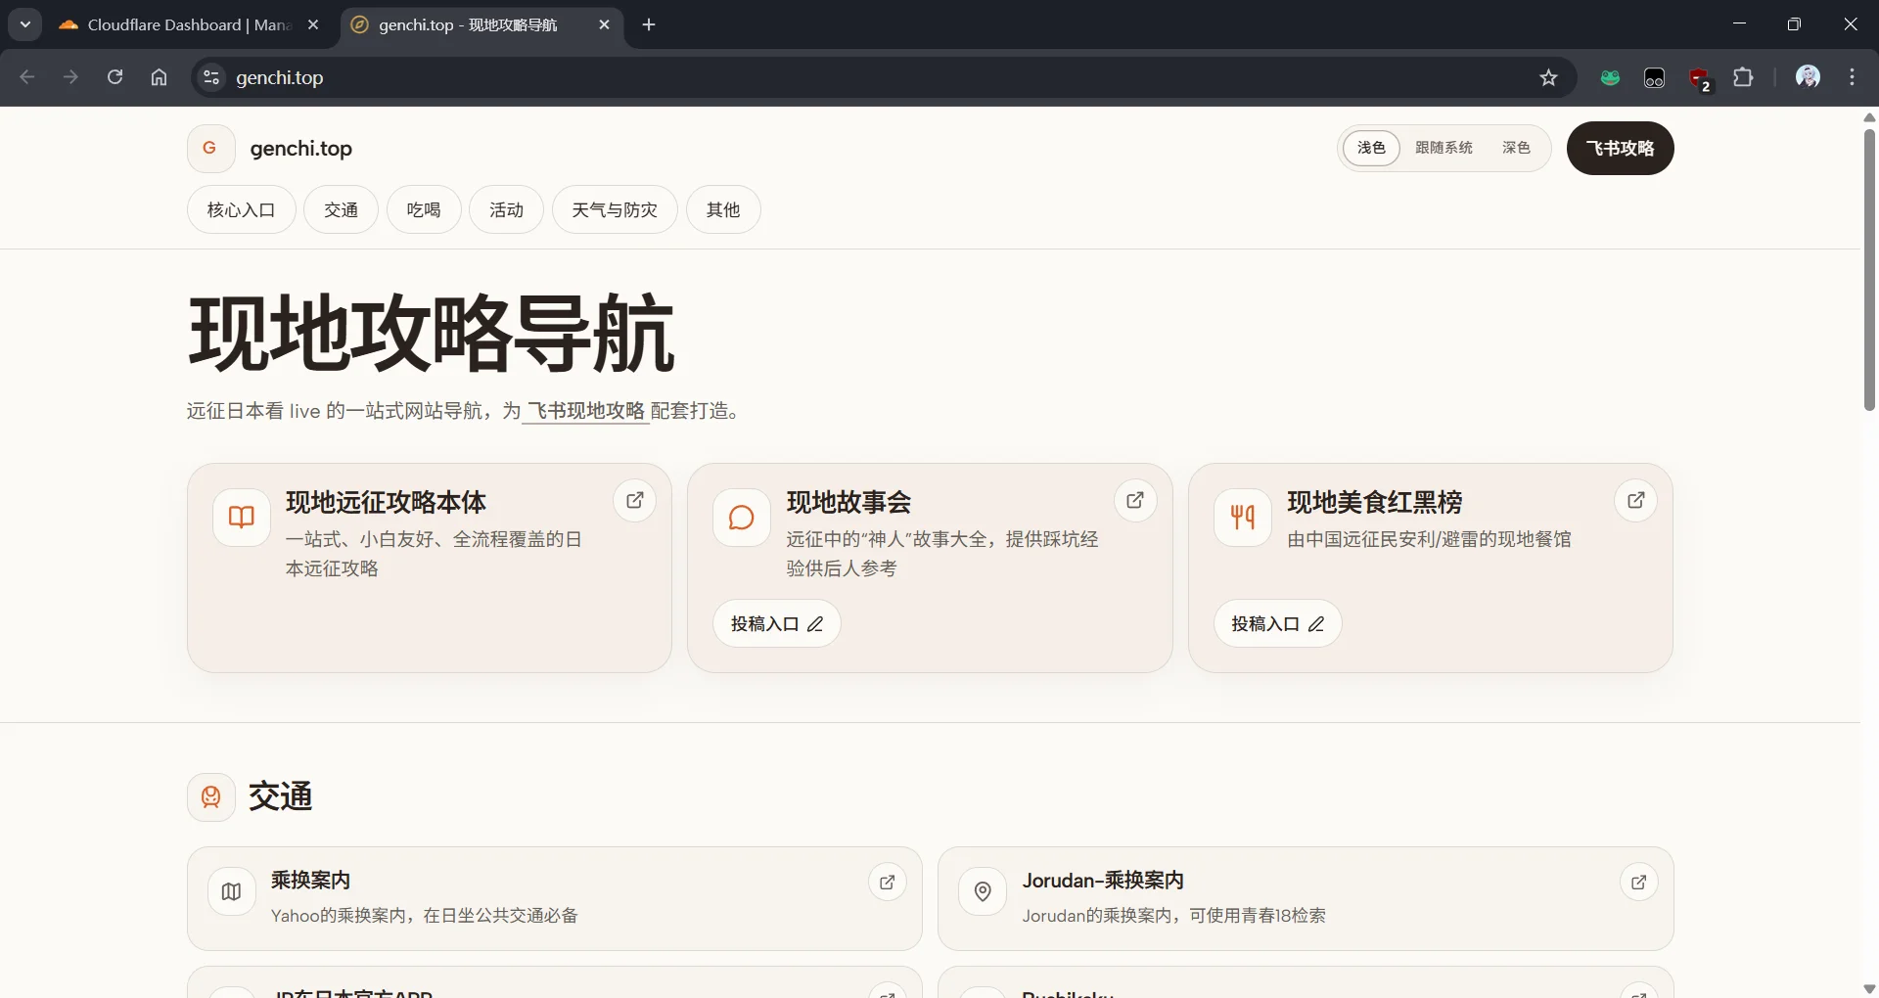This screenshot has height=998, width=1879.
Task: Enable 跟随系统 theme option
Action: [1444, 148]
